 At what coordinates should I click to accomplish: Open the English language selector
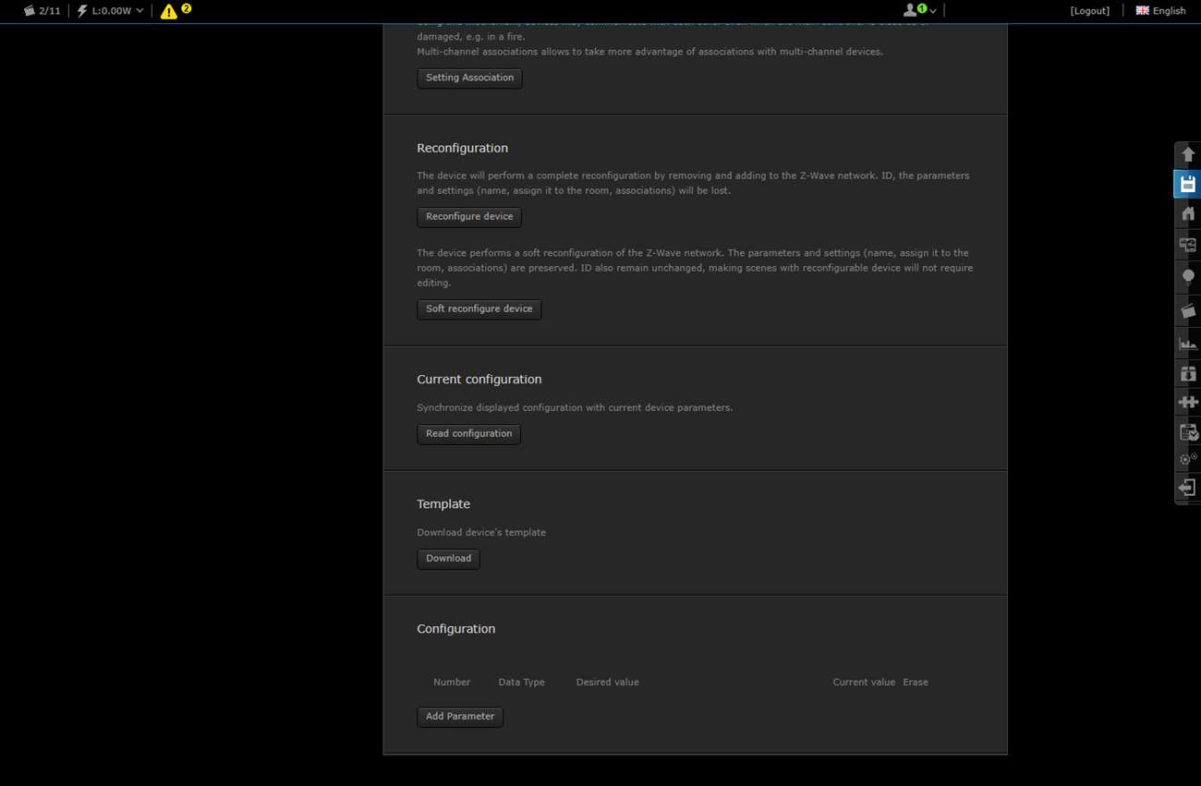[1160, 11]
